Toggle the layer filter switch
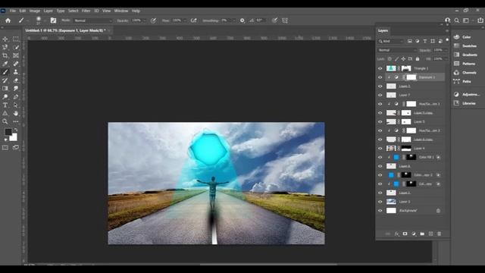The image size is (485, 273). point(447,40)
